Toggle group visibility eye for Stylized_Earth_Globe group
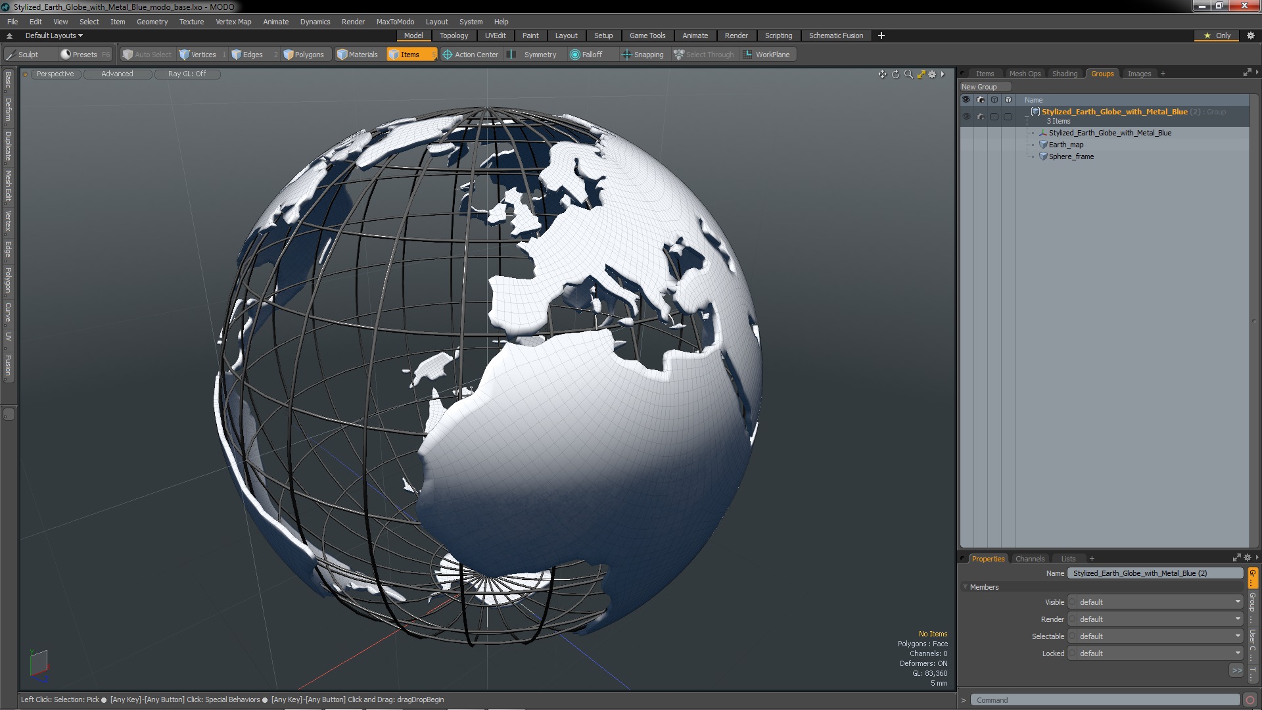This screenshot has width=1262, height=710. coord(966,116)
